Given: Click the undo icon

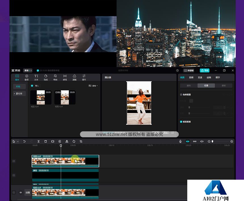Looking at the screenshot, I should (x=24, y=141).
